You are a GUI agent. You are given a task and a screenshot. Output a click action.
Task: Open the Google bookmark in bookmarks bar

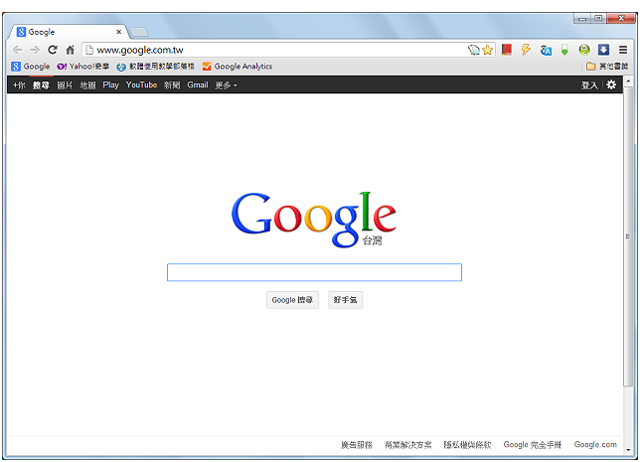pyautogui.click(x=31, y=67)
